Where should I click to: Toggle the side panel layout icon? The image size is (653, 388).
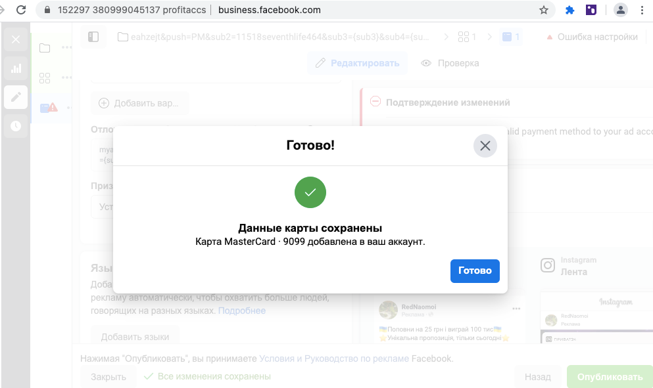pyautogui.click(x=93, y=37)
